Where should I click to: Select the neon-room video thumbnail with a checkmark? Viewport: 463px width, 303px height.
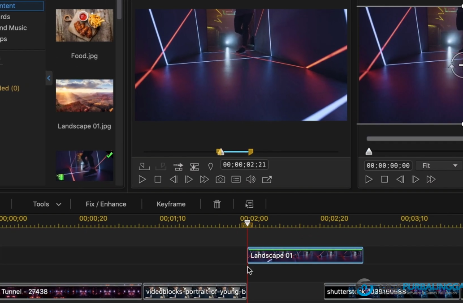[84, 166]
